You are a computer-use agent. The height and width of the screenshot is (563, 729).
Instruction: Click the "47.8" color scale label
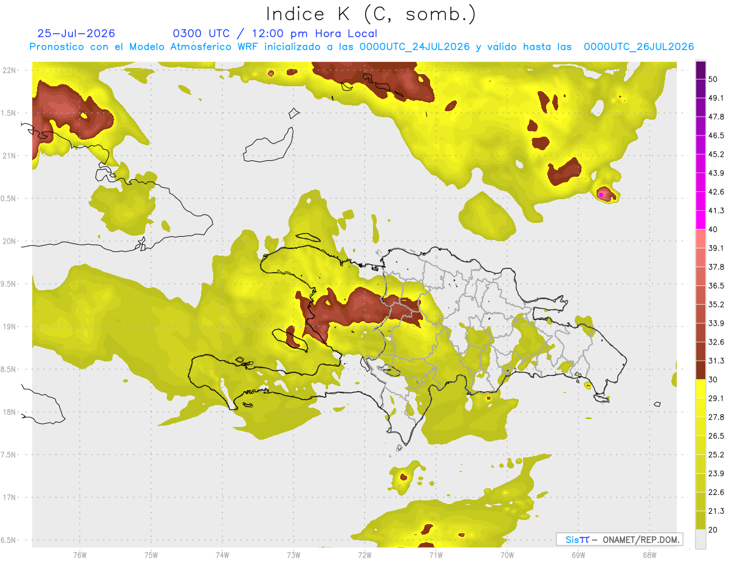[x=716, y=117]
